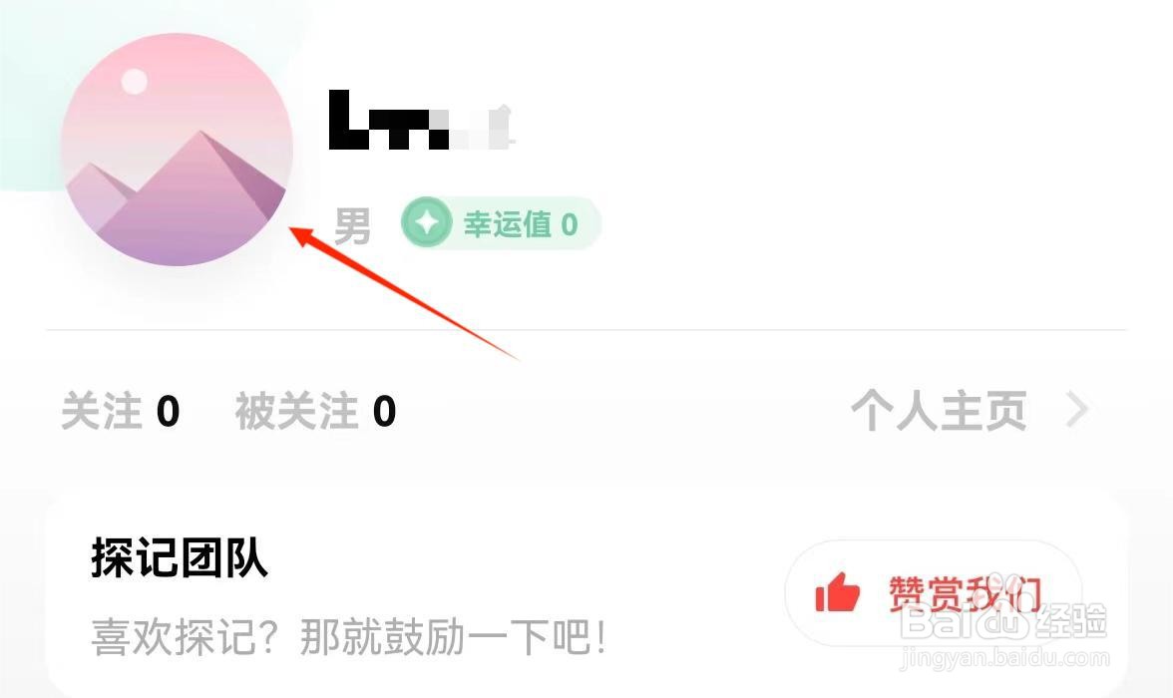
Task: Click the 探记团队 heading
Action: coord(180,557)
